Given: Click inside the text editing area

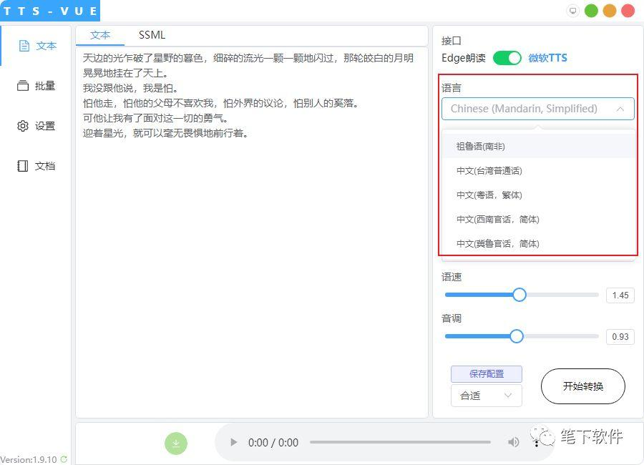Looking at the screenshot, I should pos(252,232).
